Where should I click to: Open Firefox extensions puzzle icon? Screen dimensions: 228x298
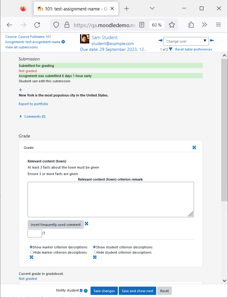(x=191, y=25)
